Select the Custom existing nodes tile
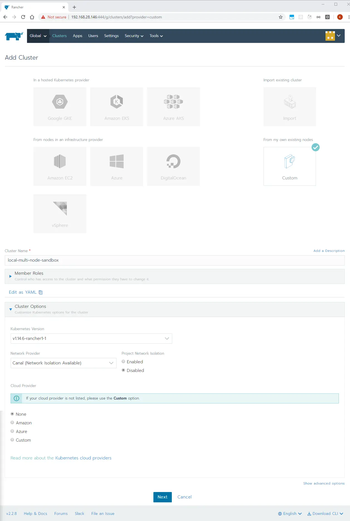 [290, 166]
